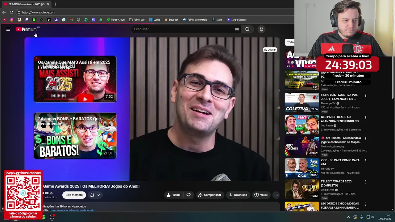This screenshot has width=395, height=222.
Task: Open the TikTok bookmark
Action: [49, 20]
